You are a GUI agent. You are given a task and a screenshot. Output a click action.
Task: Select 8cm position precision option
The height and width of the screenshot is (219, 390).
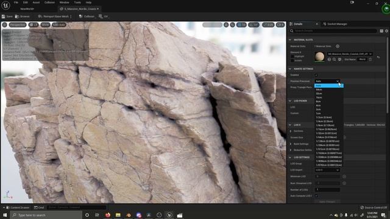329,102
